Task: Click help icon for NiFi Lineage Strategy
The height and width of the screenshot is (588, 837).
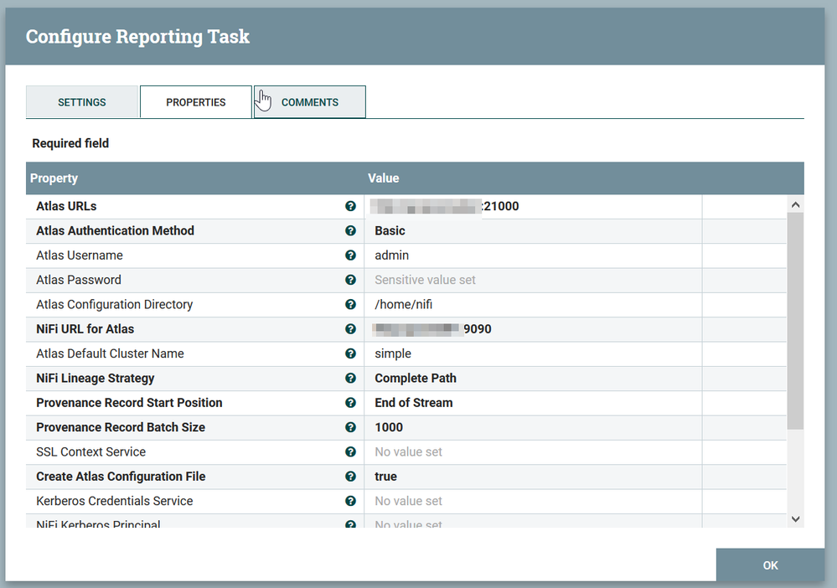Action: [350, 379]
